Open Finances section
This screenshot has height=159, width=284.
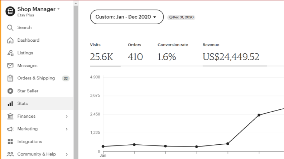click(27, 116)
